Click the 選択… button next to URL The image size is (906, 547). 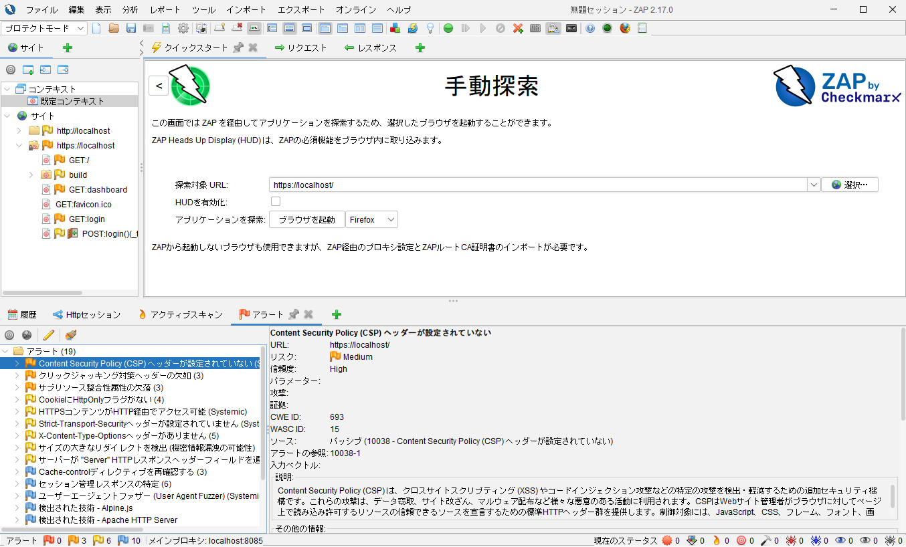(x=850, y=185)
